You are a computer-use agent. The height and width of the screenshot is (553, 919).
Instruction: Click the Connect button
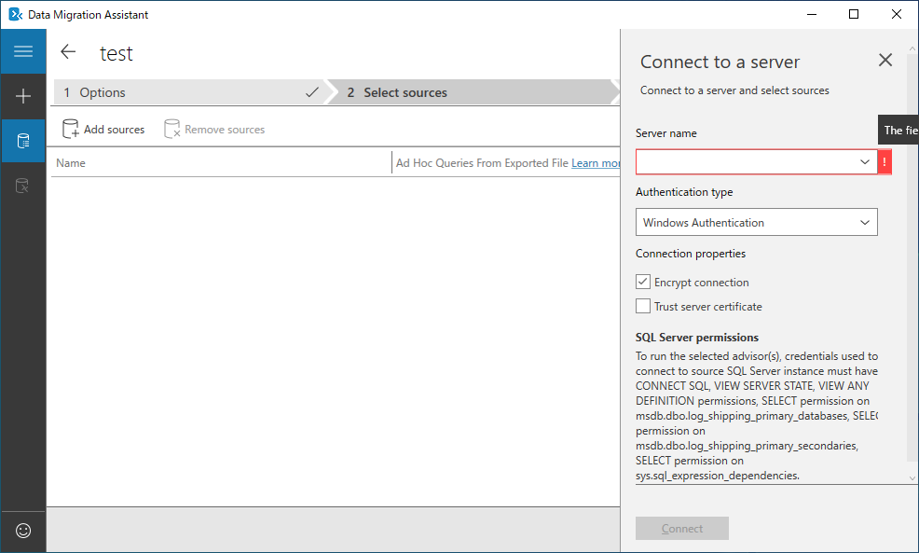(x=682, y=529)
